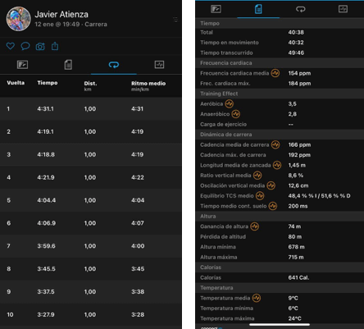Select lap 10 row
Screen dimensions: 364x329
(91, 314)
